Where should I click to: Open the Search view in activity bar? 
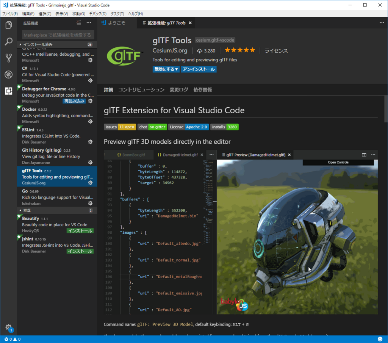[x=8, y=41]
